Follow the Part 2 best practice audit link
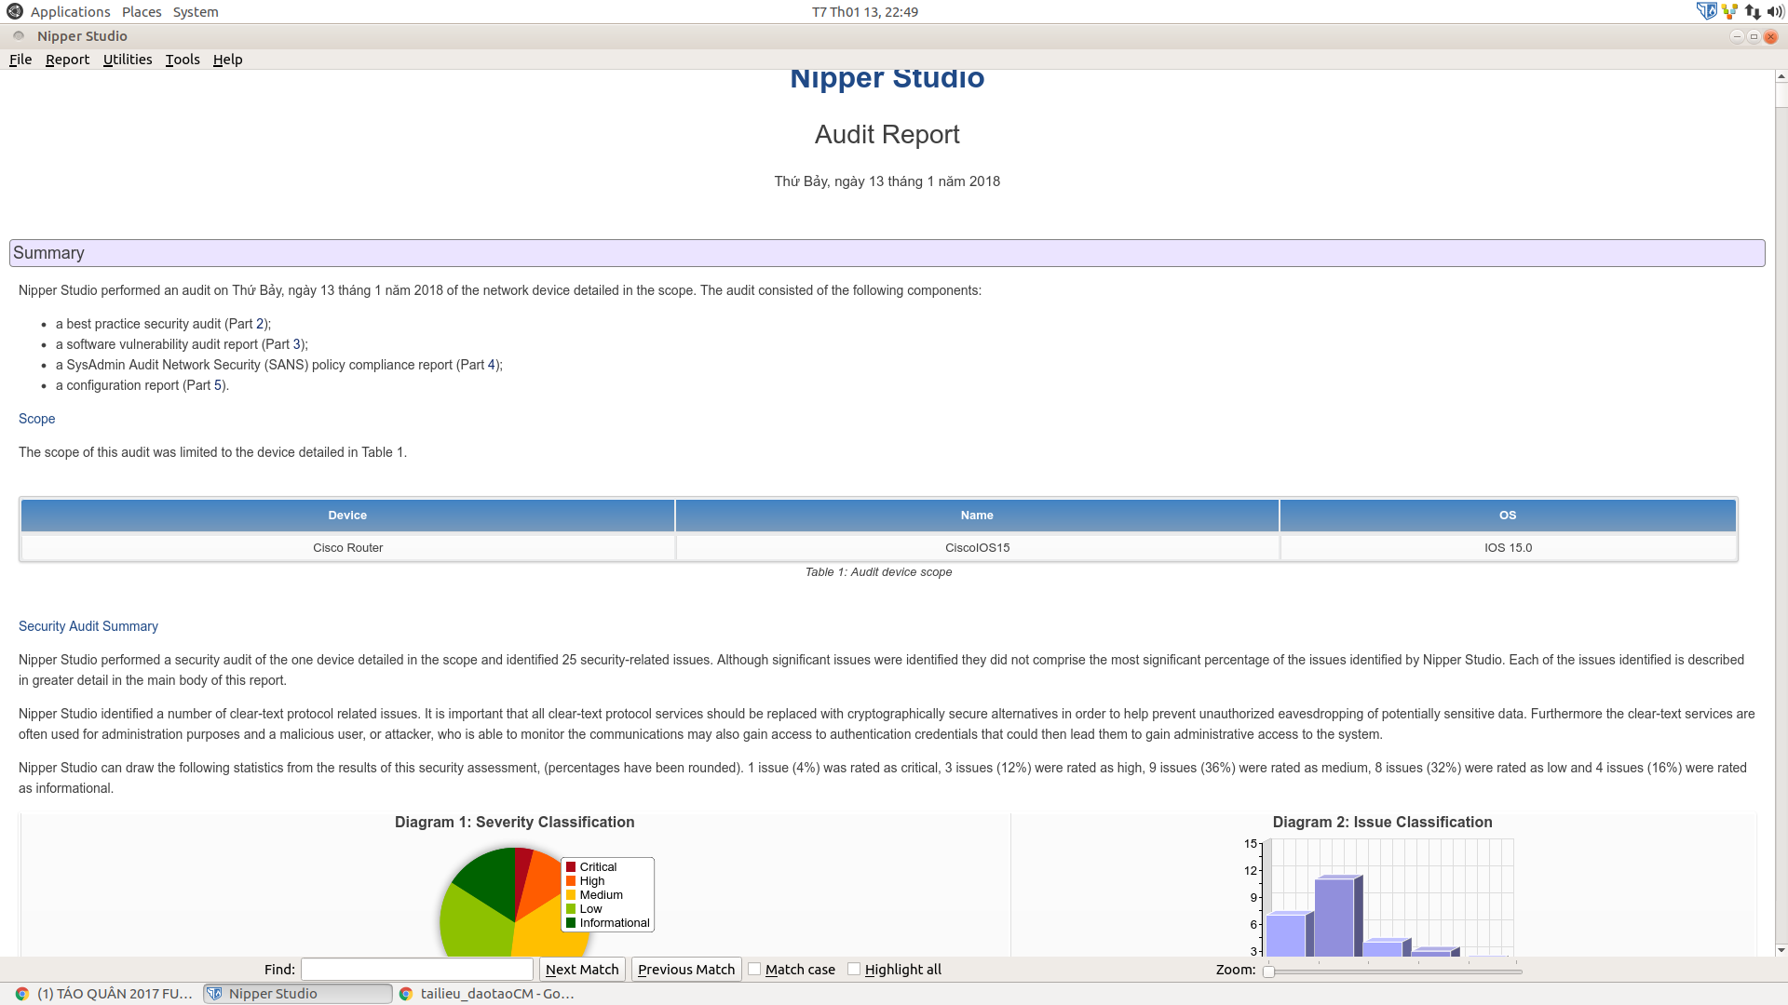Viewport: 1788px width, 1005px height. coord(258,324)
